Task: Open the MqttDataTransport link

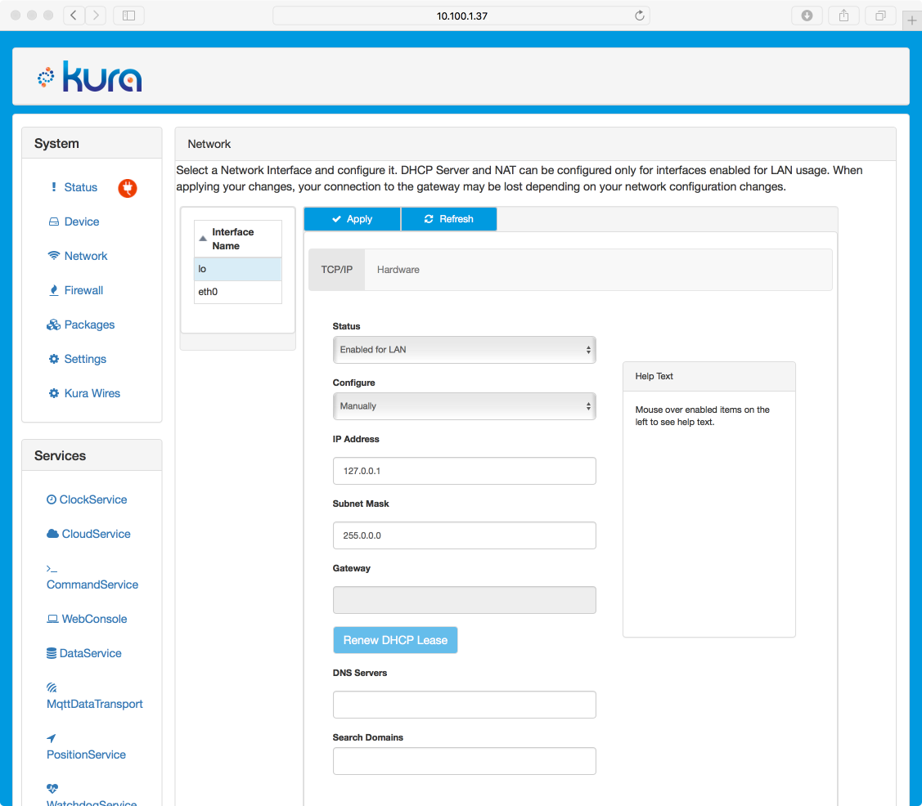Action: pos(95,704)
